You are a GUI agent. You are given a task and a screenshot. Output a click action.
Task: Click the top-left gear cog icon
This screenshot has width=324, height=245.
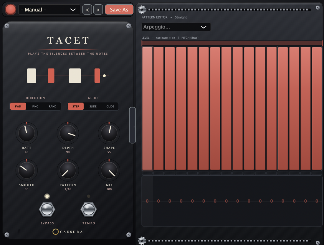point(142,9)
